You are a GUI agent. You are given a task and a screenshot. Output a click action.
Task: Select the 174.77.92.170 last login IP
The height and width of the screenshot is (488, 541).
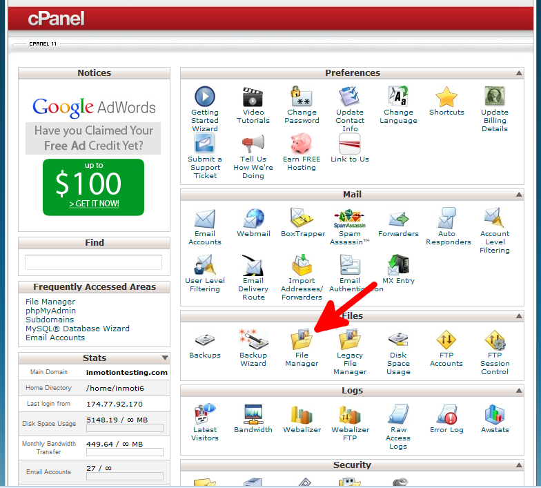[x=115, y=404]
